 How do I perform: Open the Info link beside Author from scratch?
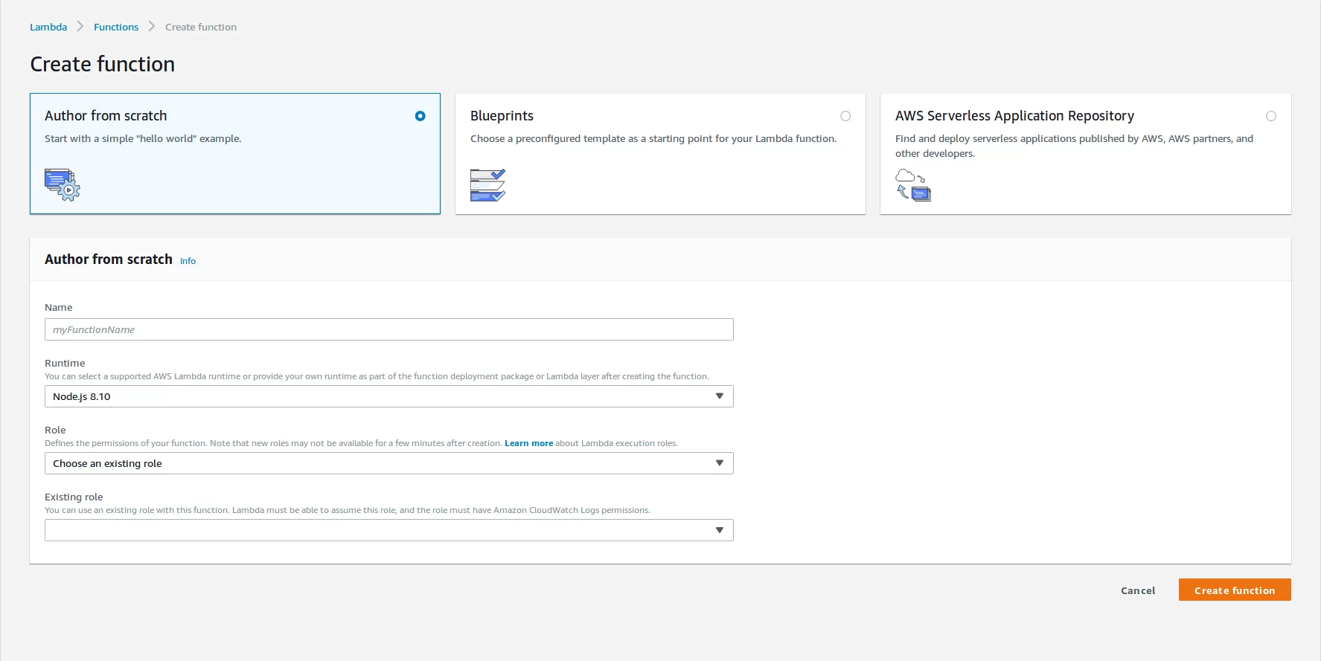[188, 261]
